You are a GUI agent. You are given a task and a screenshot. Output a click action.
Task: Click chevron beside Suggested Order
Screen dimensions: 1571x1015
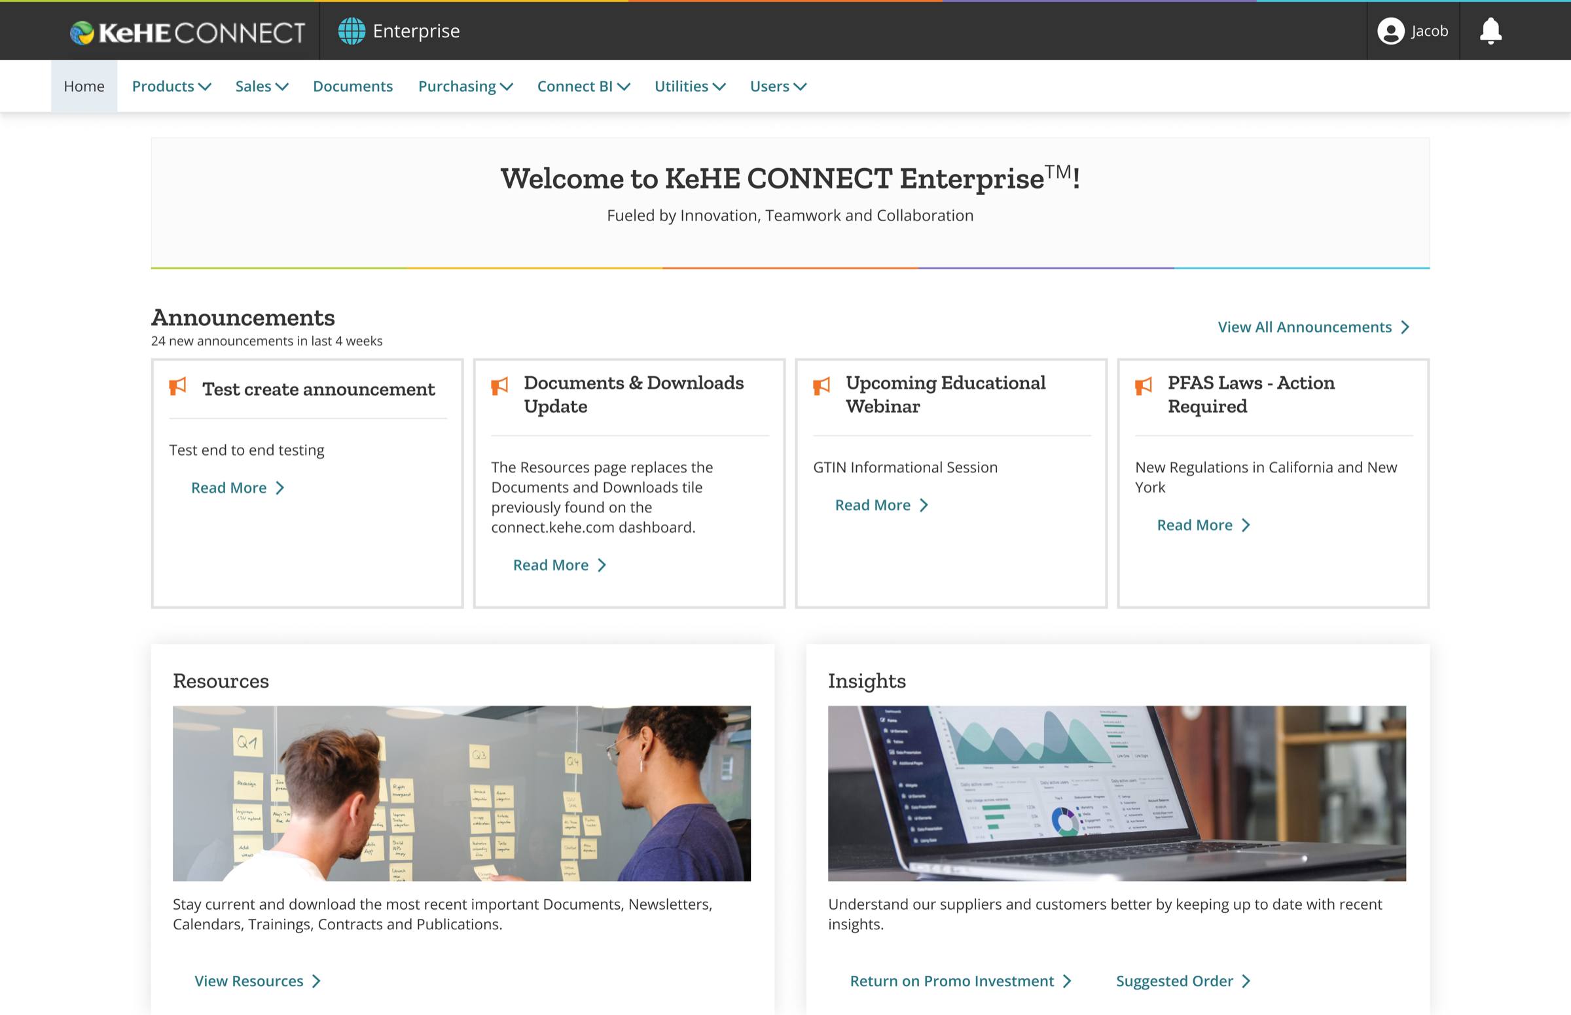point(1245,981)
